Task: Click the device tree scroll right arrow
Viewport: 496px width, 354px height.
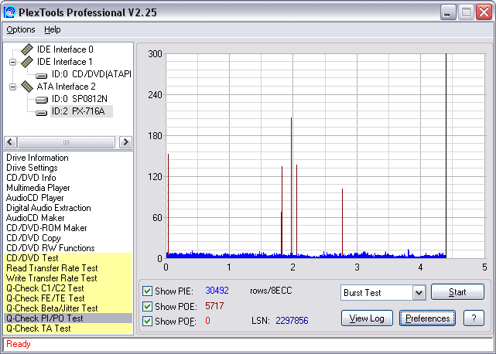Action: click(x=125, y=142)
